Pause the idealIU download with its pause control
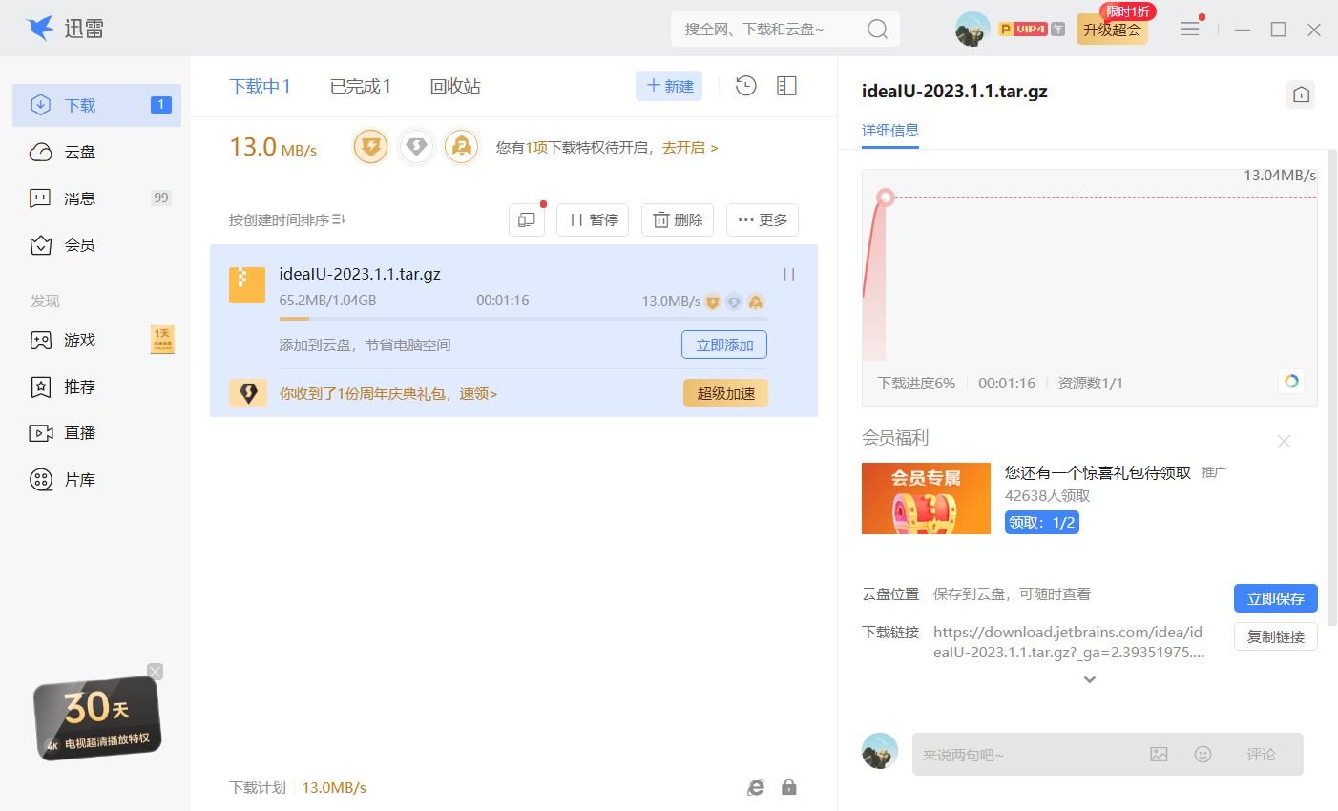The width and height of the screenshot is (1338, 811). coord(789,274)
